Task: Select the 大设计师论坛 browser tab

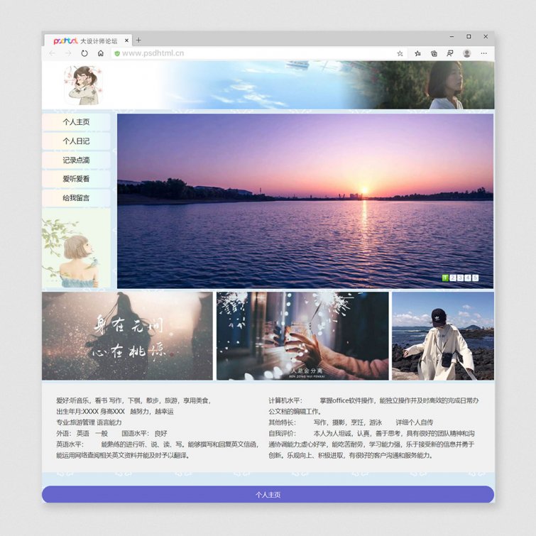Action: [88, 40]
